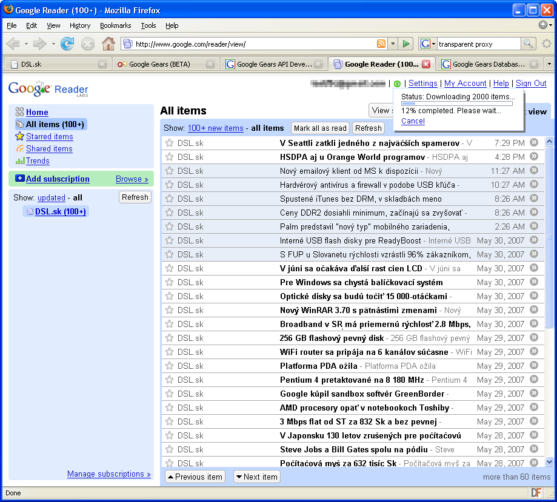This screenshot has width=557, height=502.
Task: Star the 'Palm predstavil' item
Action: point(170,226)
